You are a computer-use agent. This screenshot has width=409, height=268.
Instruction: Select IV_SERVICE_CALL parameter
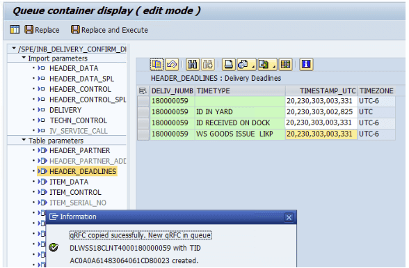click(78, 131)
